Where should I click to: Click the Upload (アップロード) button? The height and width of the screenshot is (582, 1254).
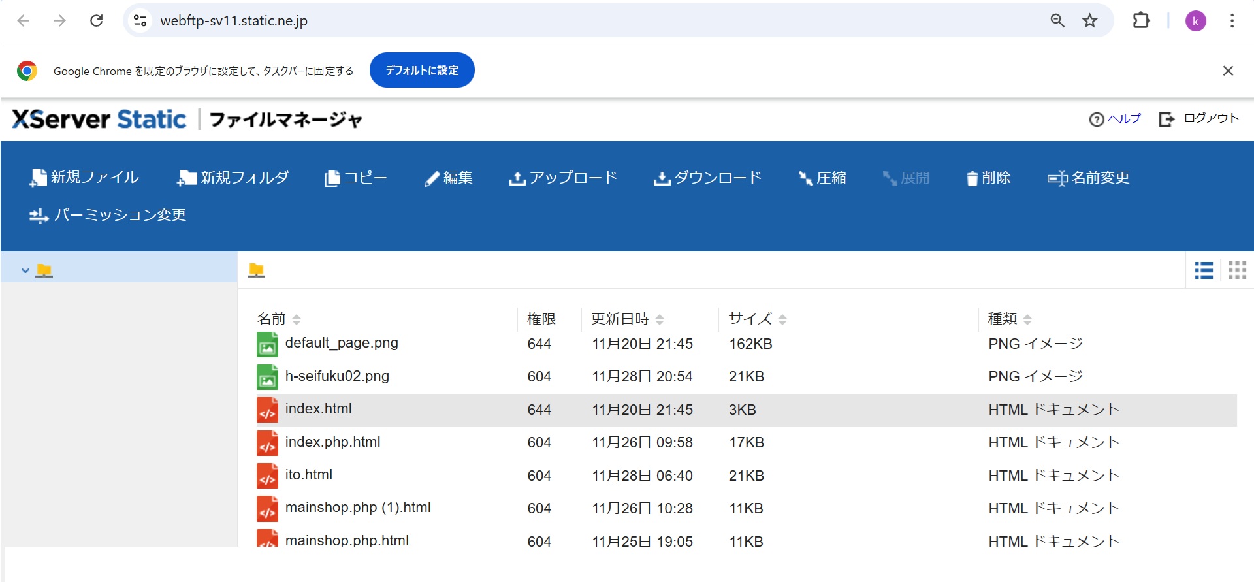point(563,178)
